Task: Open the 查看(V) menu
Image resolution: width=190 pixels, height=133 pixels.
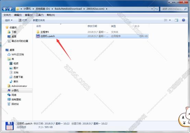Action: tap(29, 15)
